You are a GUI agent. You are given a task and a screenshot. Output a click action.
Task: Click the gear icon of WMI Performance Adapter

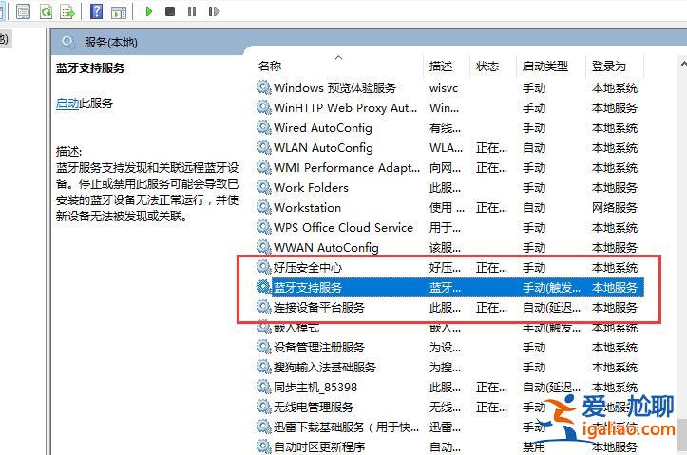coord(264,167)
